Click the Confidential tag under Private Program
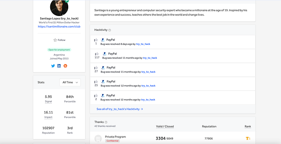281x144 pixels. 112,141
